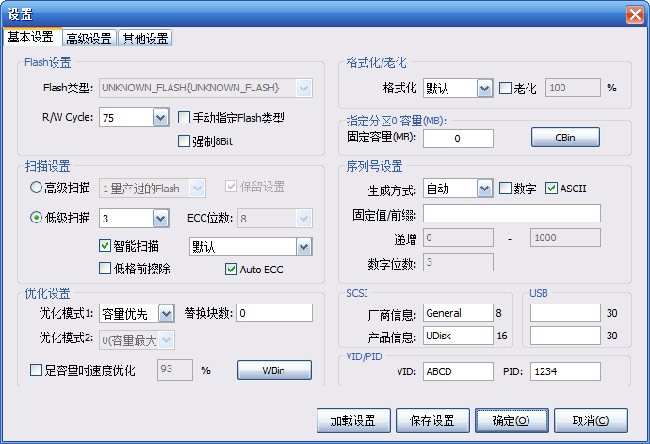
Task: Open the 其他设置 tab
Action: coord(145,39)
